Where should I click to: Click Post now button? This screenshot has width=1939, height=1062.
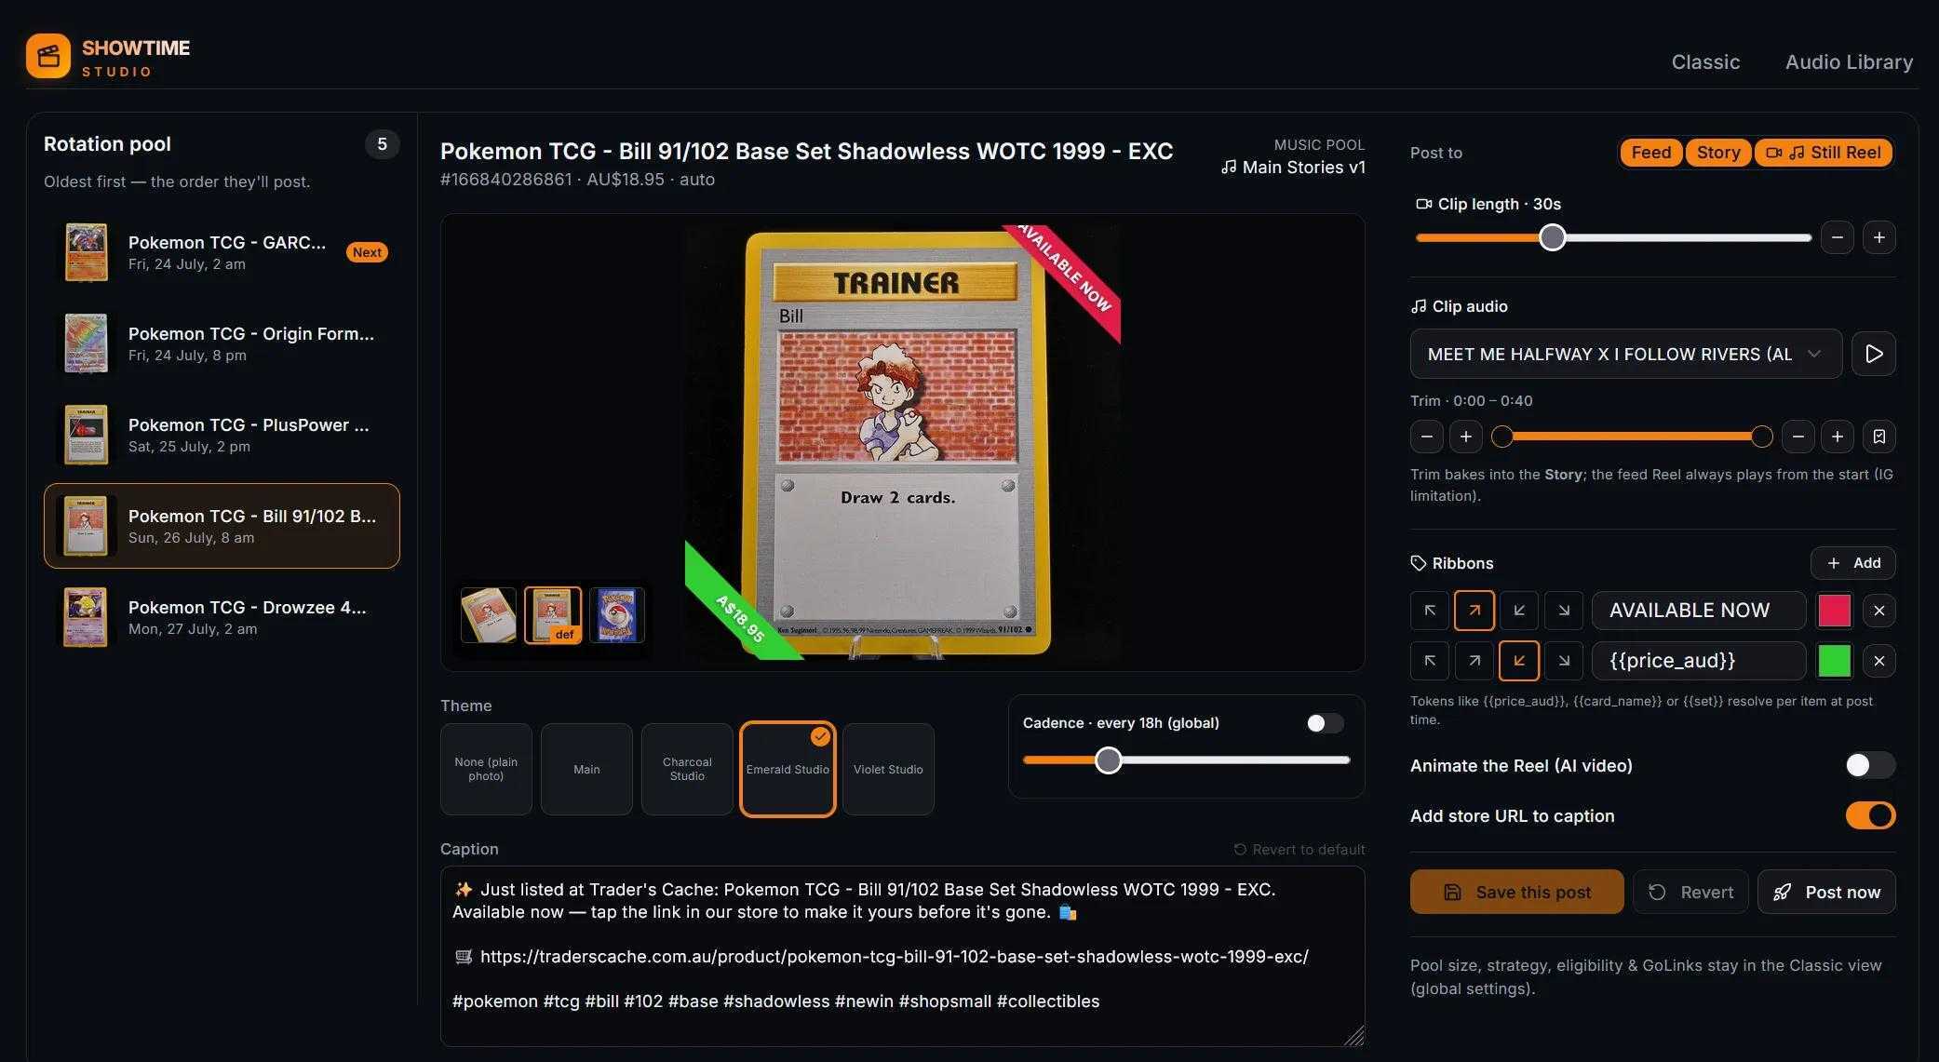pyautogui.click(x=1826, y=892)
